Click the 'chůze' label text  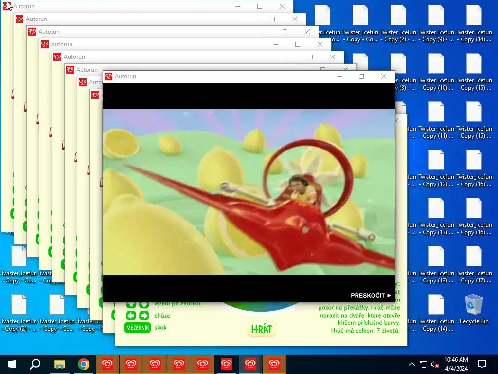162,316
